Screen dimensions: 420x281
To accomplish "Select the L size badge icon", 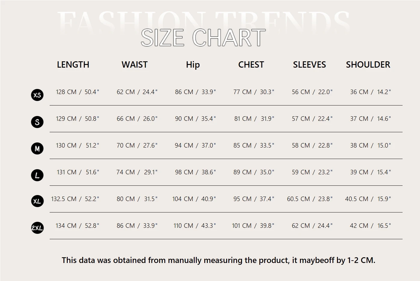I will (37, 175).
